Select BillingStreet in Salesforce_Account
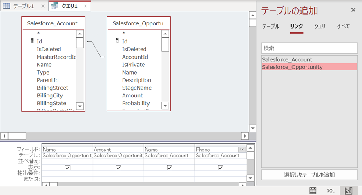This screenshot has height=195, width=362. (x=52, y=88)
